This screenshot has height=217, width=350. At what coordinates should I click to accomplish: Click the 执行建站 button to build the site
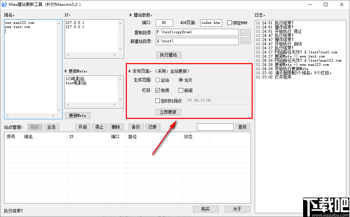coord(168,55)
